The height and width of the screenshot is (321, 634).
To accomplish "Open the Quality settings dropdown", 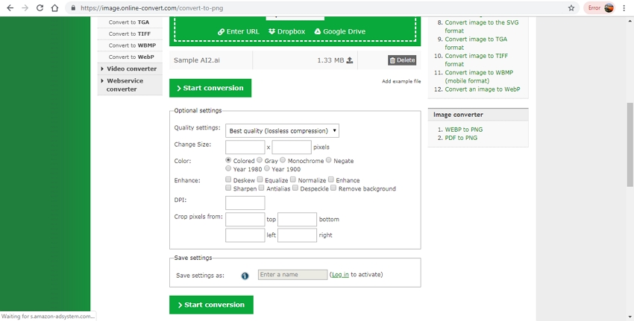I will [282, 130].
